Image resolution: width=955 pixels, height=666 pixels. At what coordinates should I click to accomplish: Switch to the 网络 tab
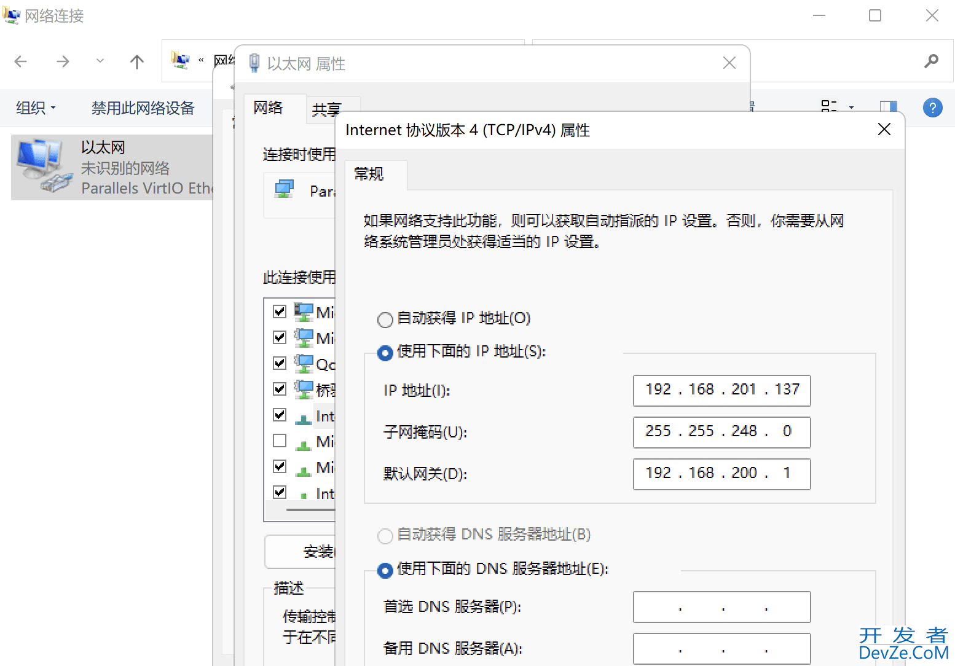(x=268, y=108)
